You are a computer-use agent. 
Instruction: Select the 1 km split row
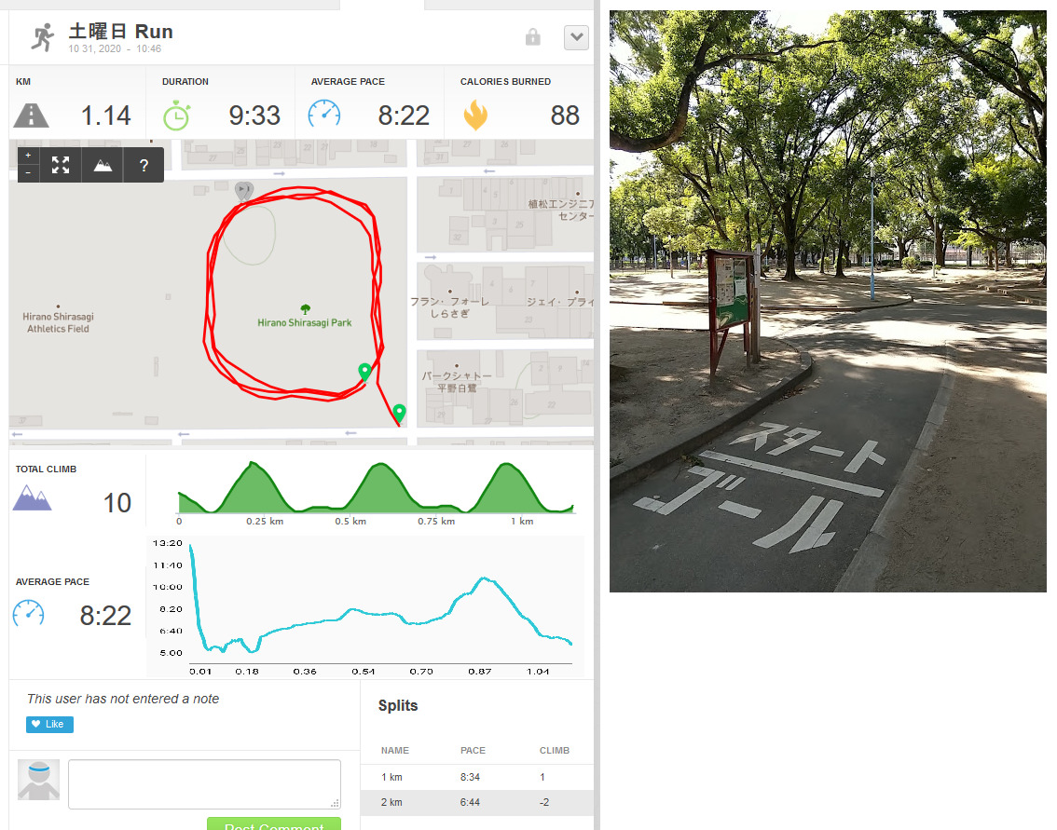(x=477, y=777)
